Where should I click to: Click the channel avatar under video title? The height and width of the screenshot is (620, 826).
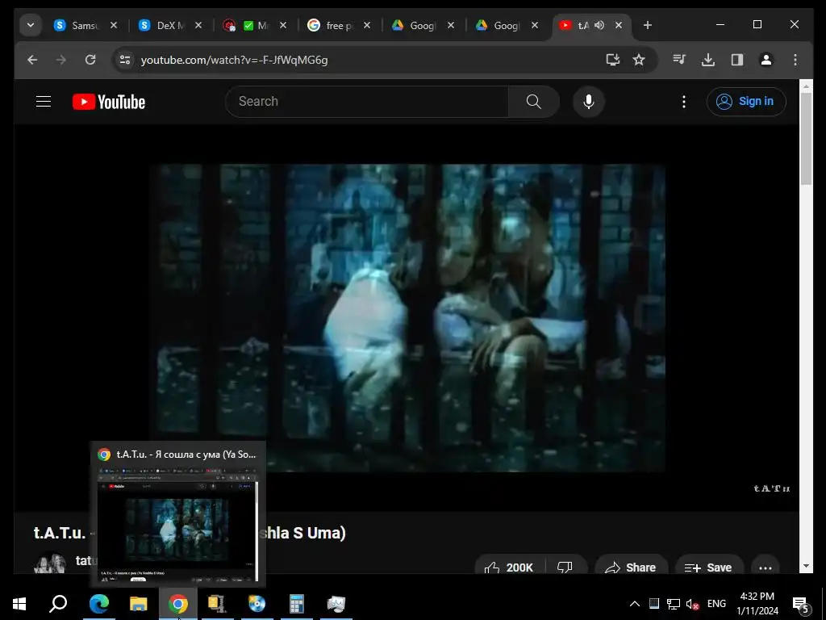[50, 563]
